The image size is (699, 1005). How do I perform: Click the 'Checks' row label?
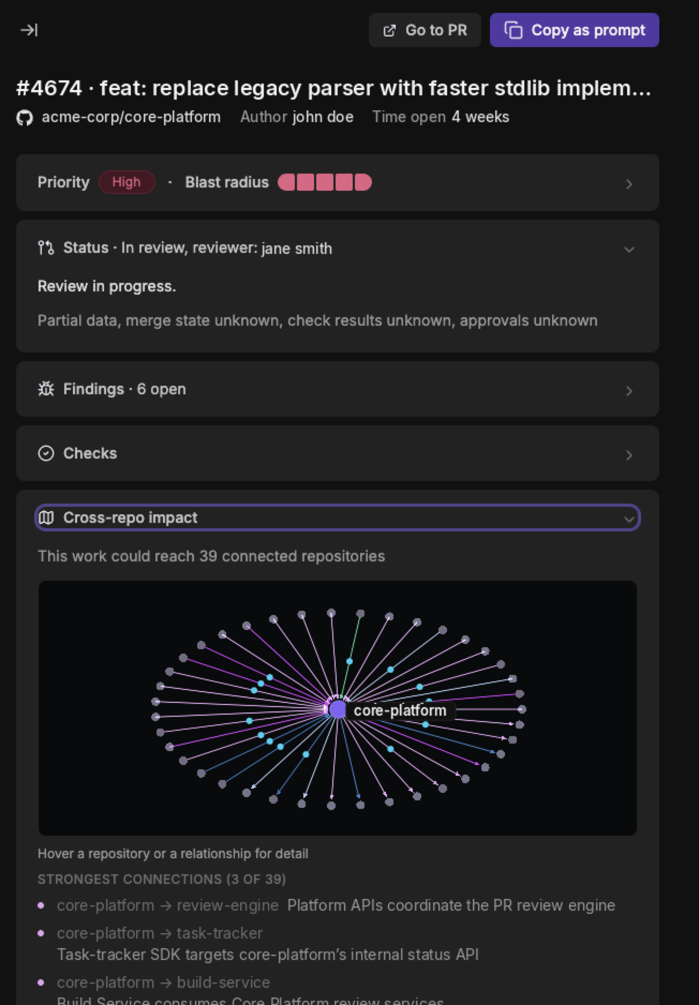[90, 453]
